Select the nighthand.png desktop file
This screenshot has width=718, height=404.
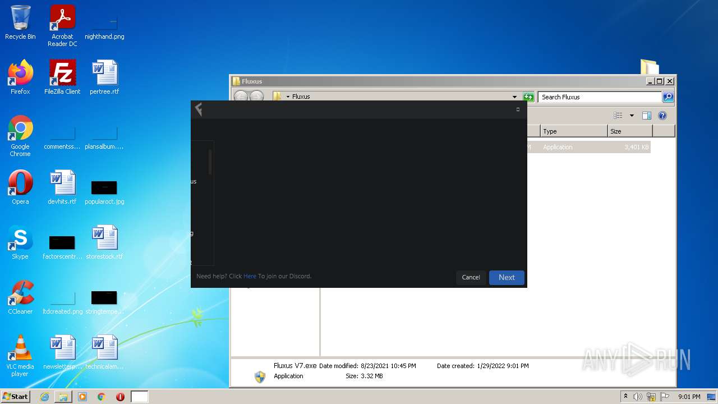104,26
